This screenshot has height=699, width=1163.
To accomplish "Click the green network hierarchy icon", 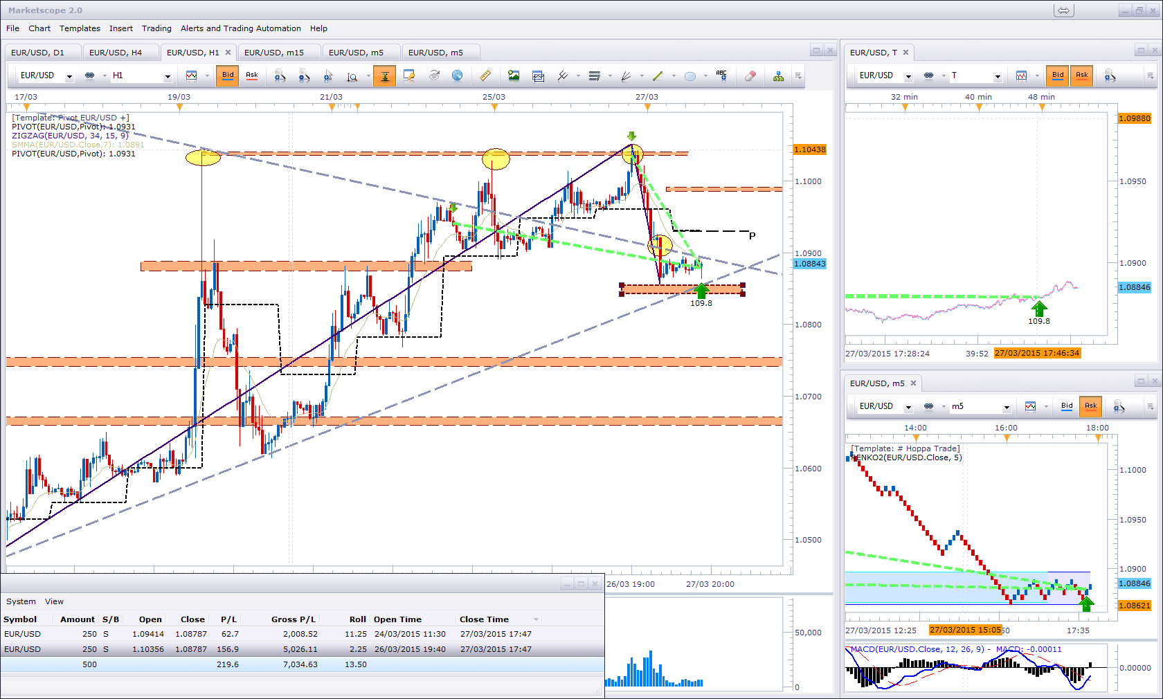I will [779, 76].
